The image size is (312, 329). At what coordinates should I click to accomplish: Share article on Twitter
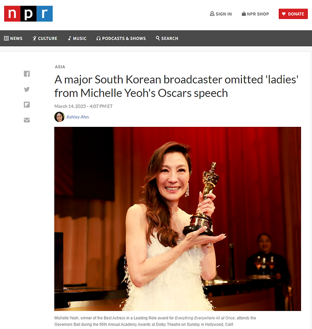[x=27, y=89]
